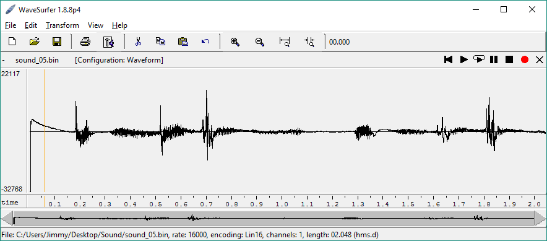Open the File menu
Viewport: 547px width, 241px height.
pyautogui.click(x=11, y=25)
